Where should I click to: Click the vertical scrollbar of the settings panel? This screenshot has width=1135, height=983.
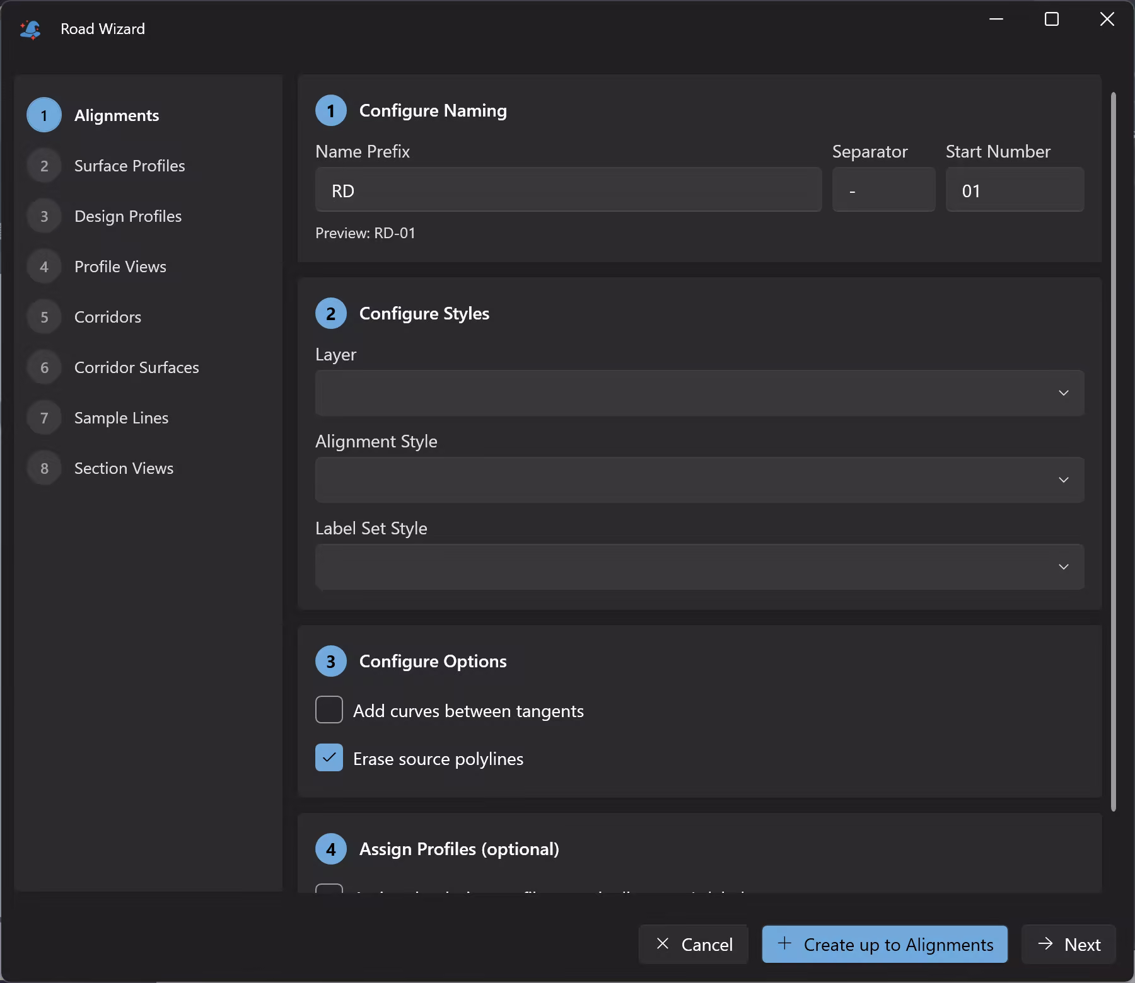[1114, 451]
